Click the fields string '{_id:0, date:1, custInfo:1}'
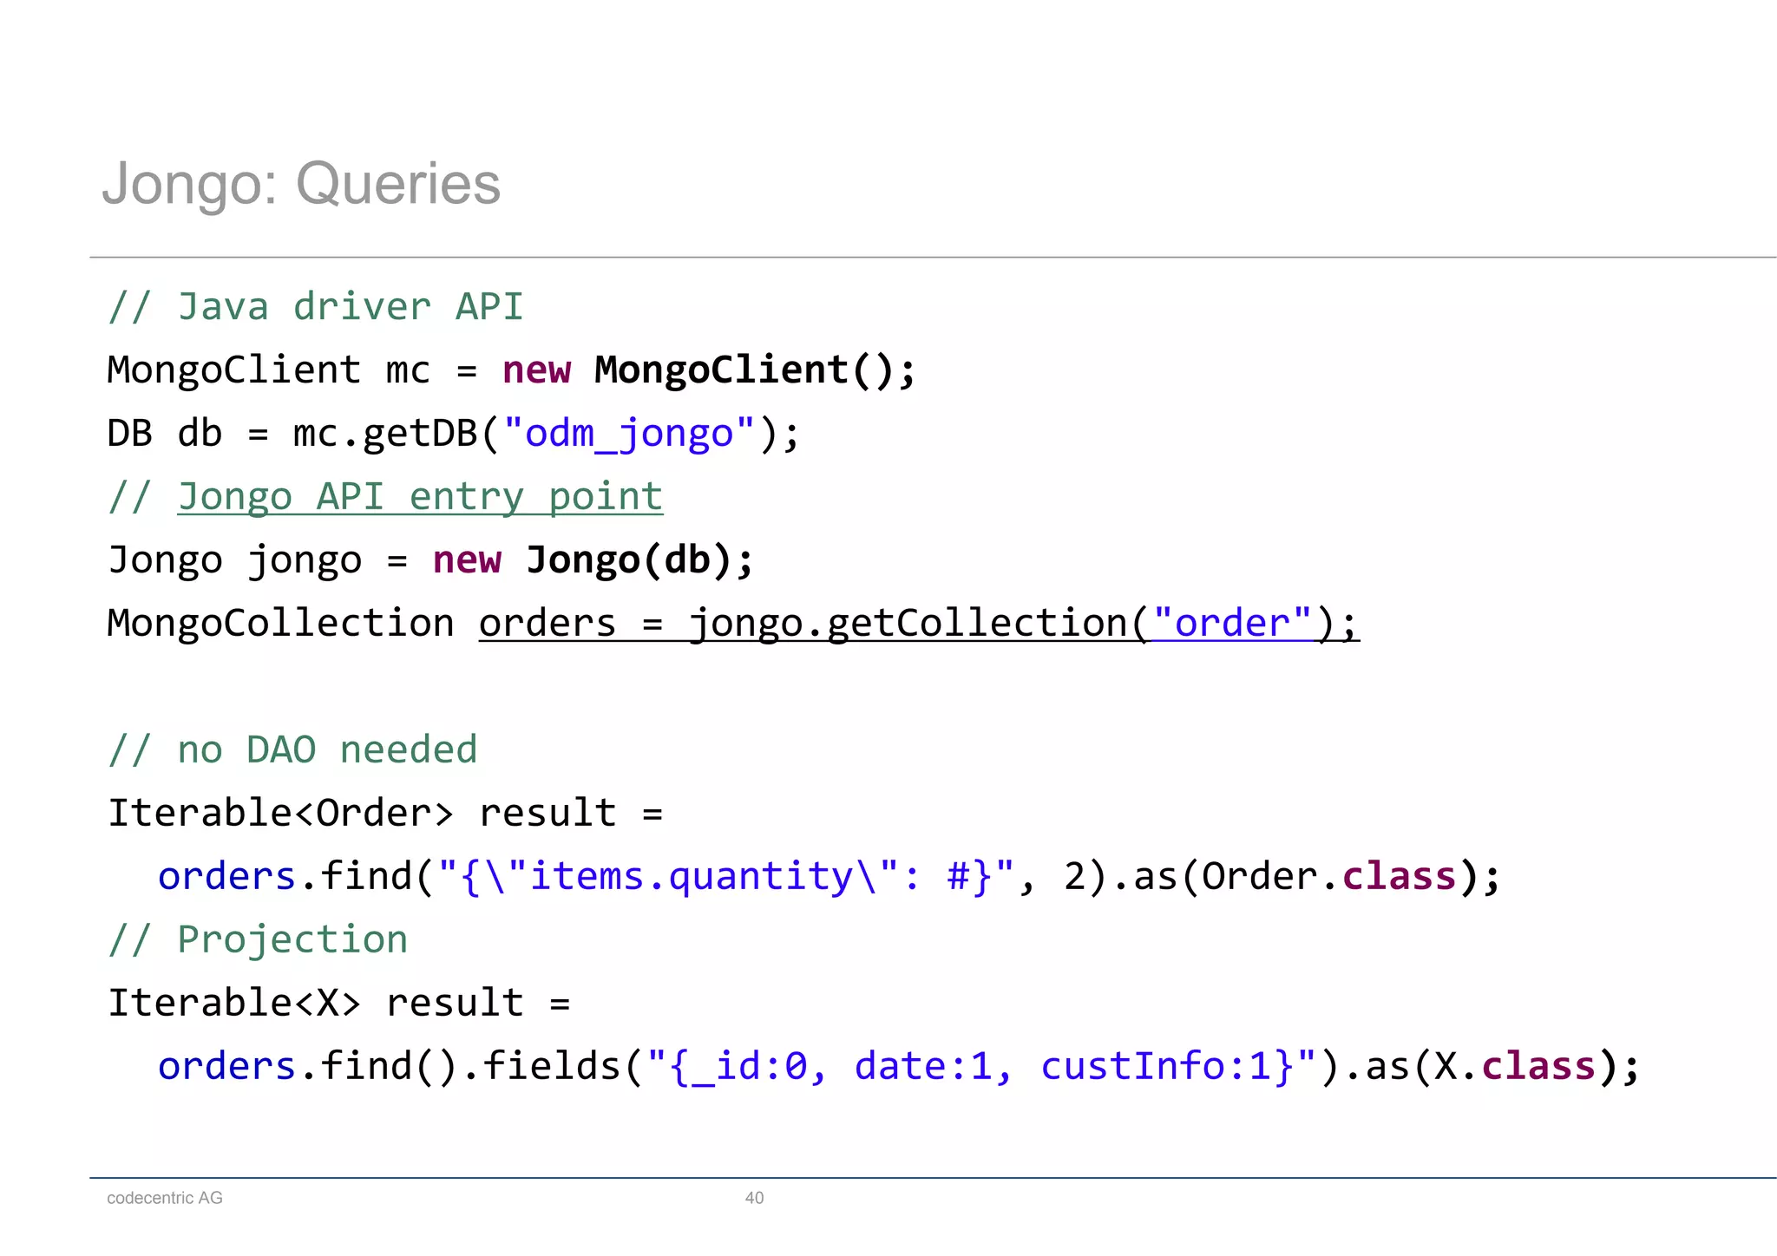This screenshot has height=1256, width=1777. (982, 1067)
